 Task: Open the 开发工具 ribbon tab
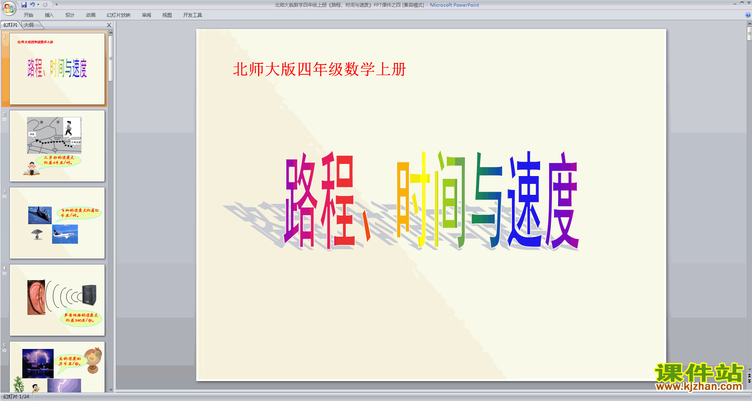(193, 15)
